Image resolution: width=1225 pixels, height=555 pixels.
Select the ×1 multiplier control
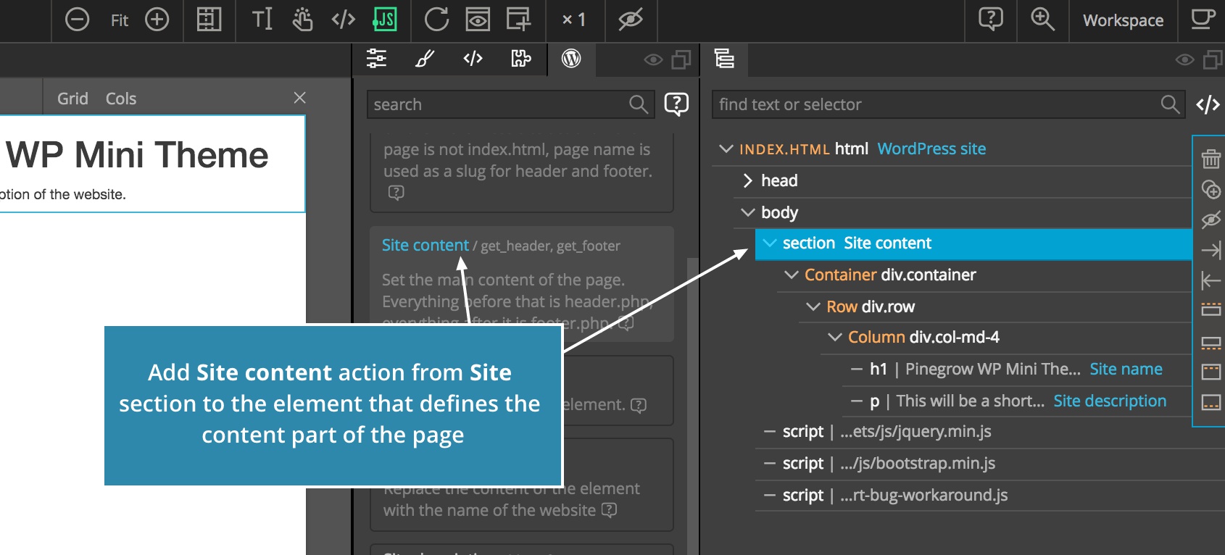click(573, 20)
